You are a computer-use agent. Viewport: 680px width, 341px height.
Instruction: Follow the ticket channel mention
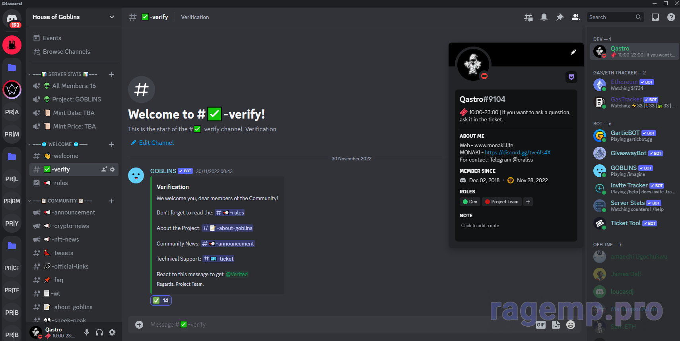pos(218,259)
